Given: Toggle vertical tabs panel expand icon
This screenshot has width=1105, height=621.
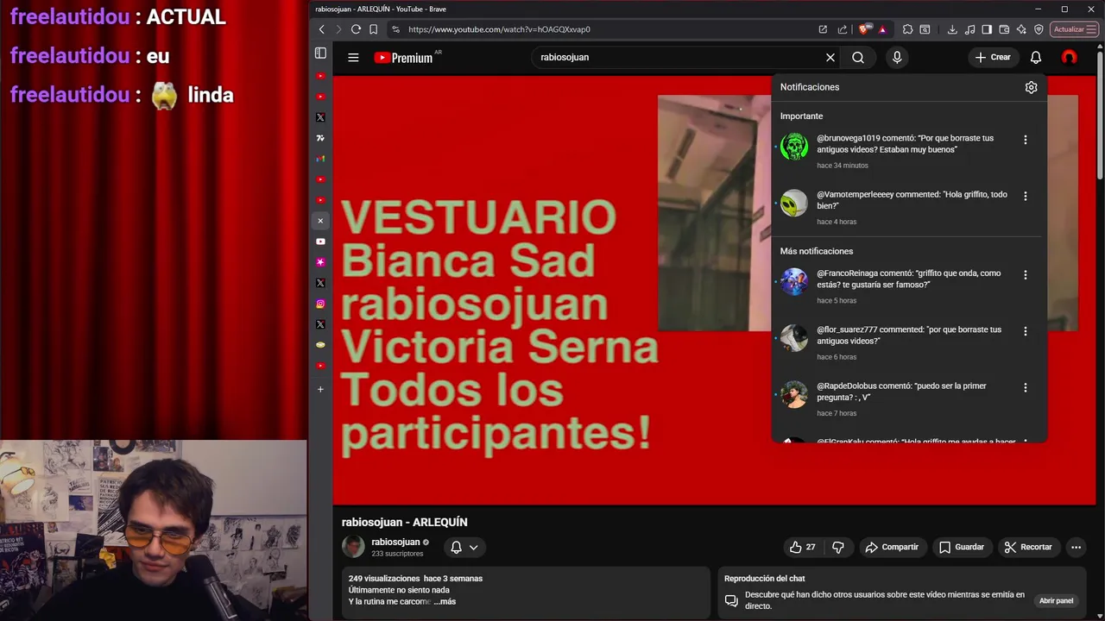Looking at the screenshot, I should click(320, 53).
